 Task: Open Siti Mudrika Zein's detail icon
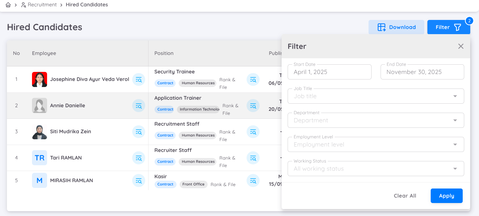click(x=139, y=132)
